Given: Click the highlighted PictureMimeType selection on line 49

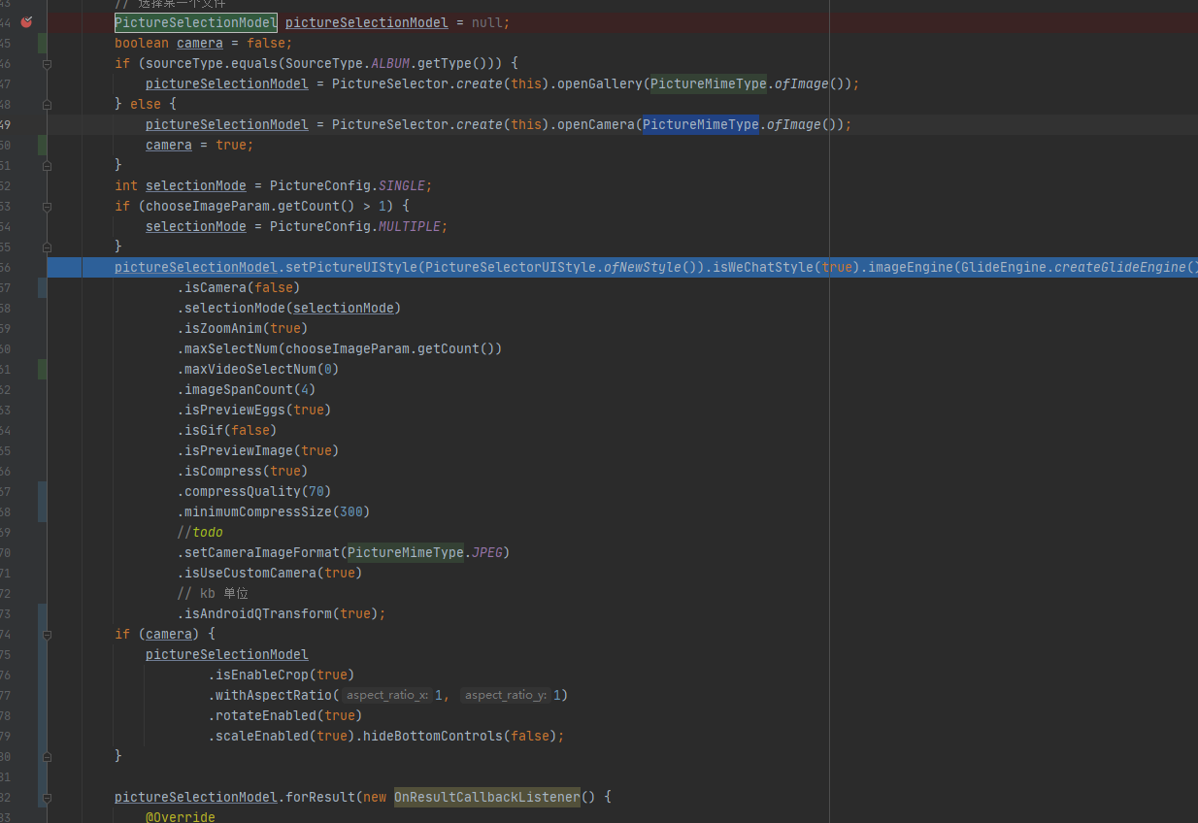Looking at the screenshot, I should point(700,124).
